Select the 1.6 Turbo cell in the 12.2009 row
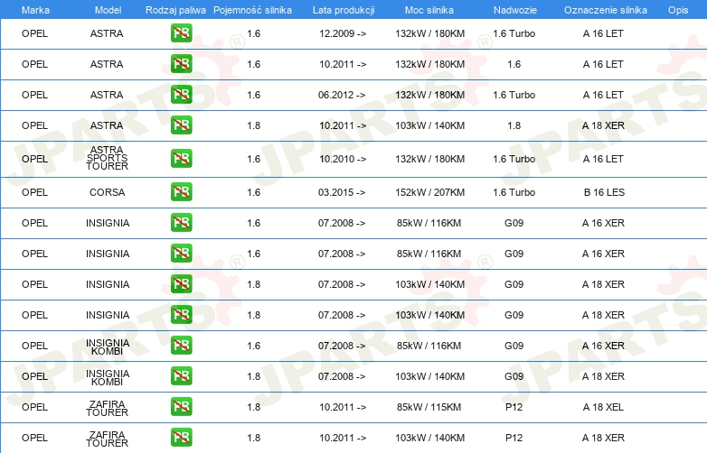 (514, 33)
